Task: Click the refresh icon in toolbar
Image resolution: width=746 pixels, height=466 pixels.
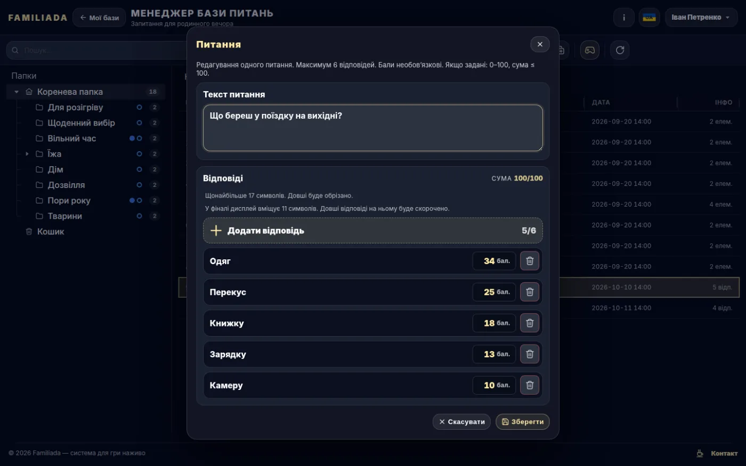Action: [x=620, y=50]
